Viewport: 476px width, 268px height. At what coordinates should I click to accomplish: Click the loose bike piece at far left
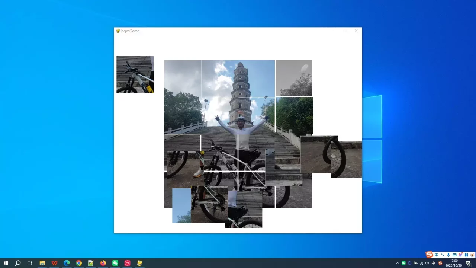[x=135, y=74]
